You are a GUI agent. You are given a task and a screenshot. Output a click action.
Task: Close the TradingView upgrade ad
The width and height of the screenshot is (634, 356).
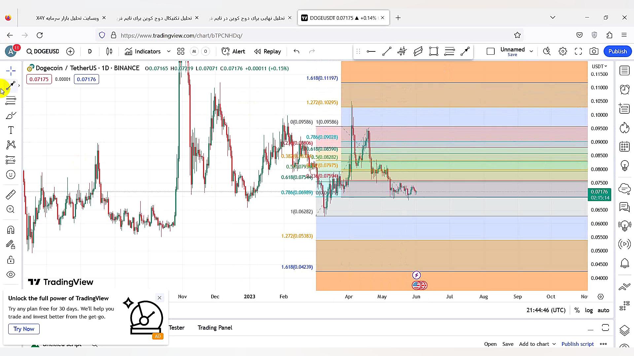[x=159, y=298]
